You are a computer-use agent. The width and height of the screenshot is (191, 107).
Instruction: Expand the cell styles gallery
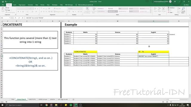pos(151,12)
